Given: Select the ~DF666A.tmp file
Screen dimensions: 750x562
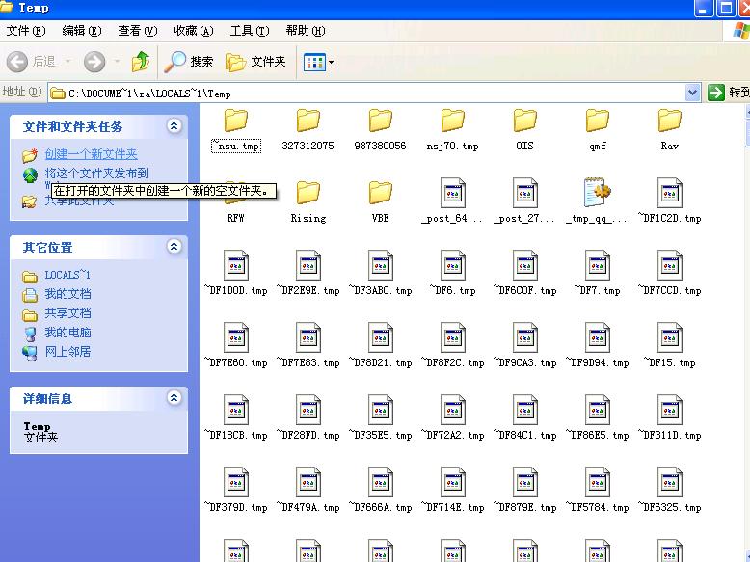Looking at the screenshot, I should (380, 491).
